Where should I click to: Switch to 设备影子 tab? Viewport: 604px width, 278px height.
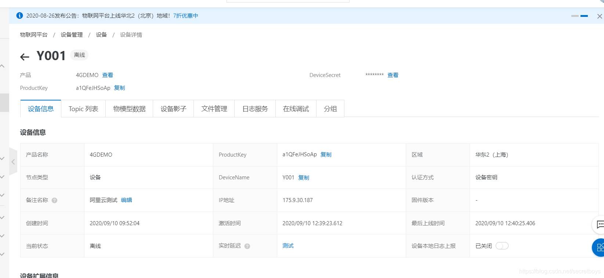point(173,109)
